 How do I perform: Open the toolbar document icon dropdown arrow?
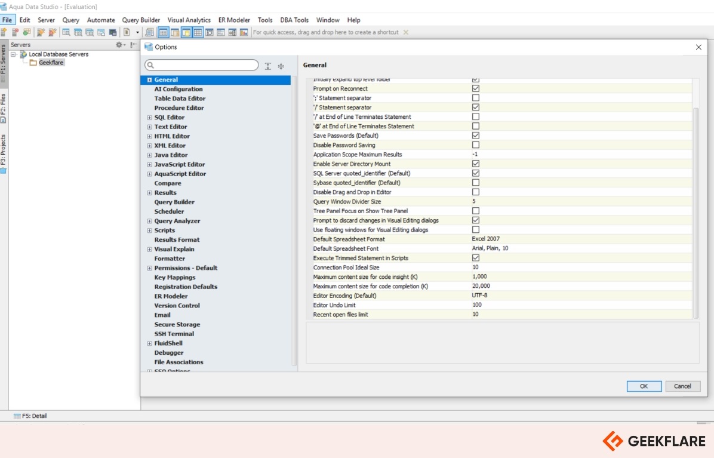click(x=137, y=32)
